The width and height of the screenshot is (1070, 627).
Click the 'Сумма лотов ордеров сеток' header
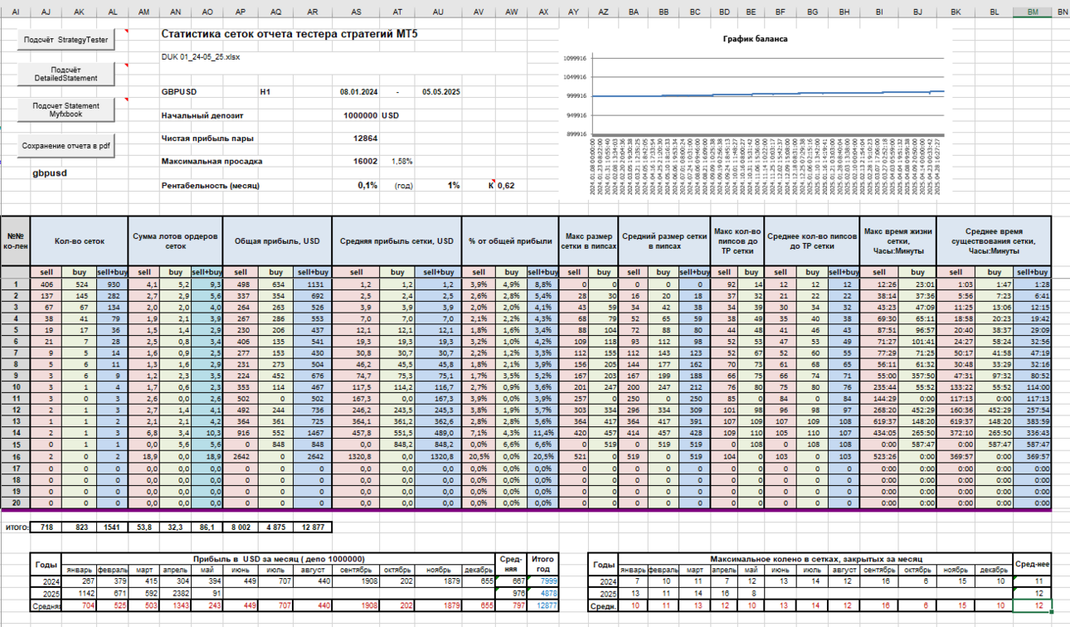click(x=175, y=241)
